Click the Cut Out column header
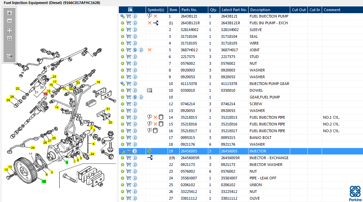 (x=299, y=10)
